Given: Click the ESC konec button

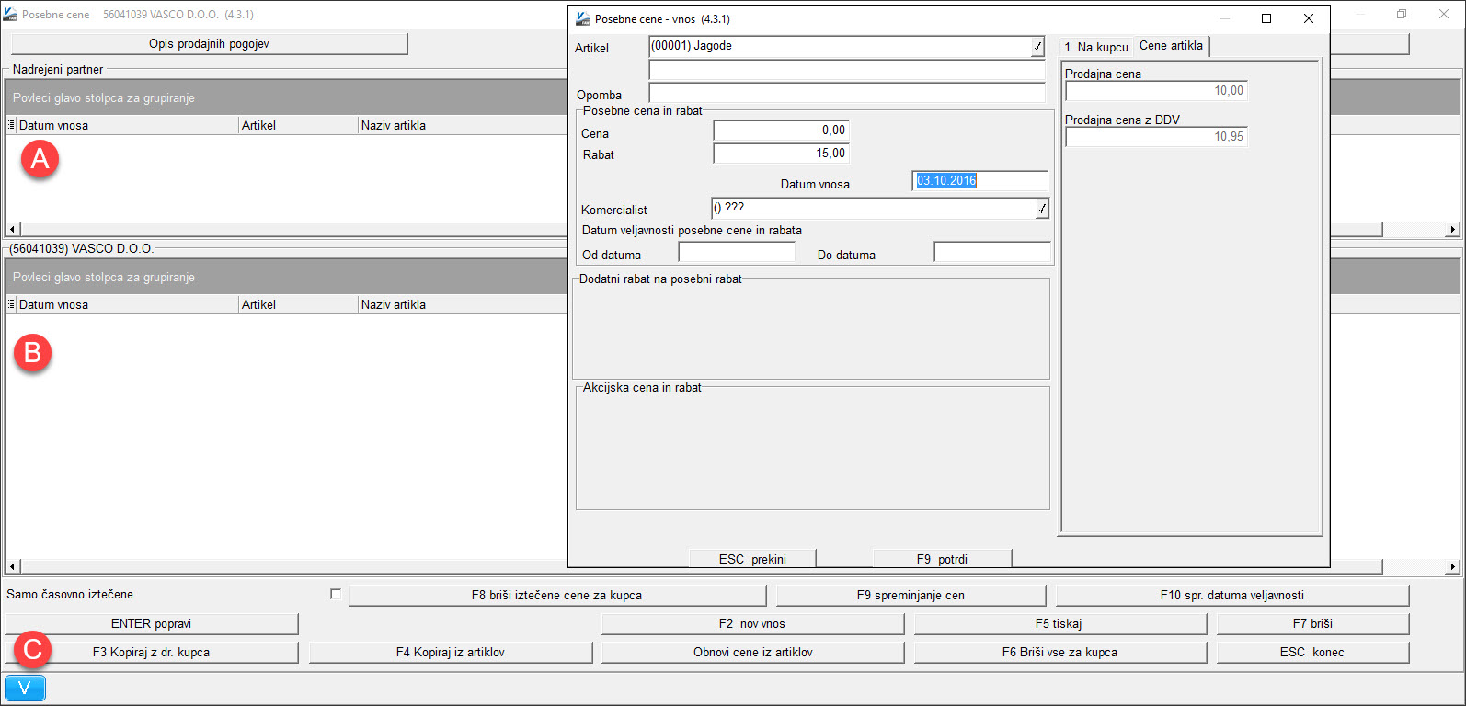Looking at the screenshot, I should pyautogui.click(x=1312, y=652).
